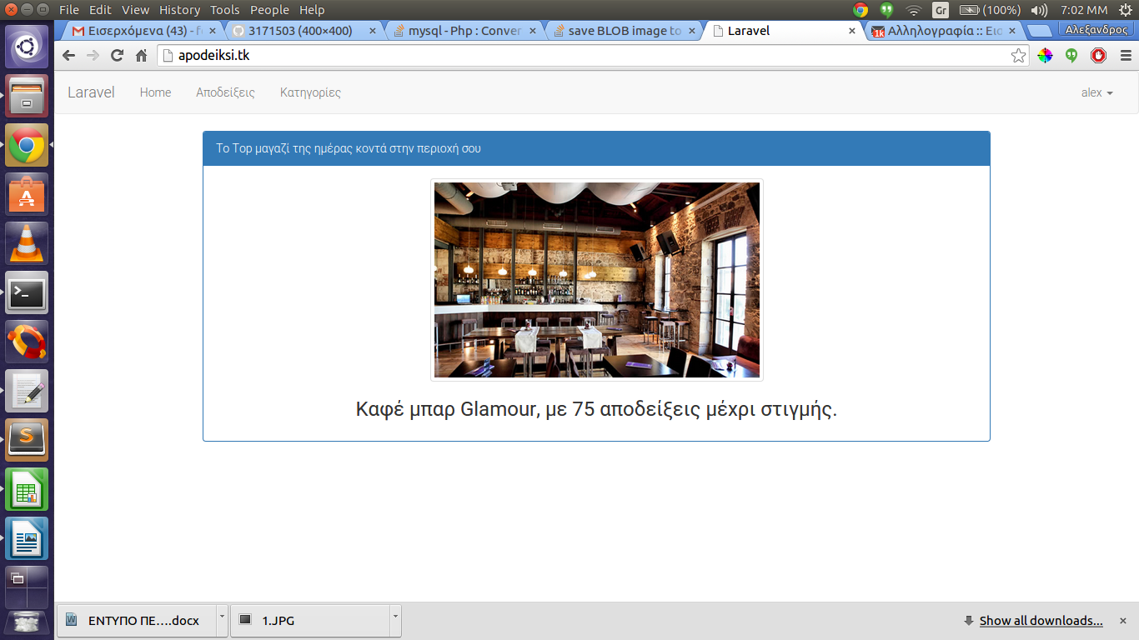Viewport: 1139px width, 640px height.
Task: Open the text editor launcher icon
Action: coord(27,391)
